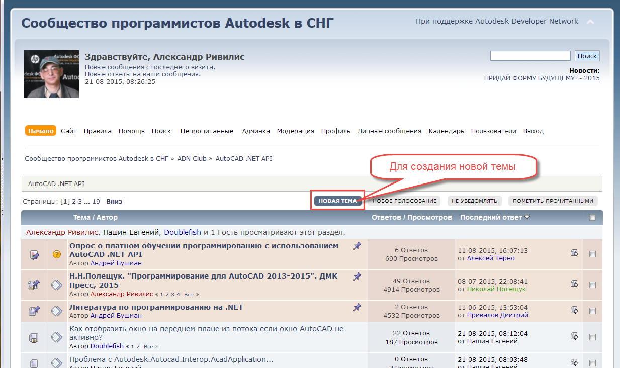
Task: Open author profile Николай Полещук
Action: point(496,289)
